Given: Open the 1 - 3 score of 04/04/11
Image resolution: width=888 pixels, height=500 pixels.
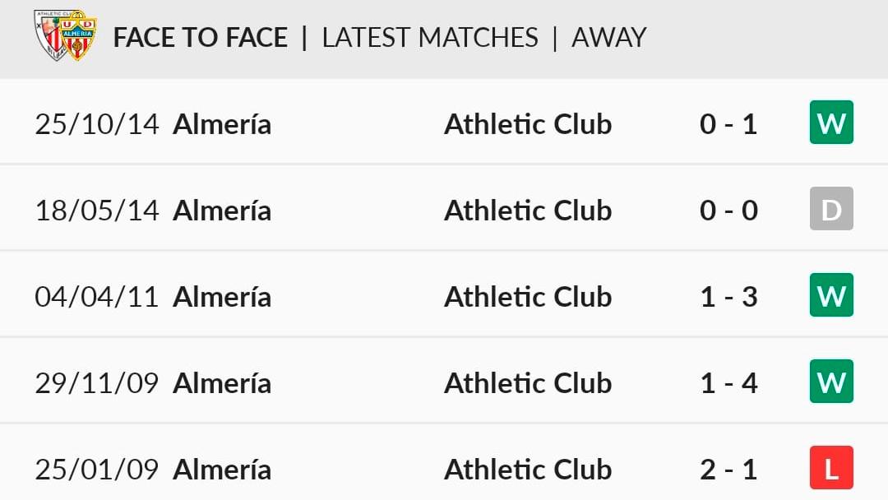Looking at the screenshot, I should point(728,297).
